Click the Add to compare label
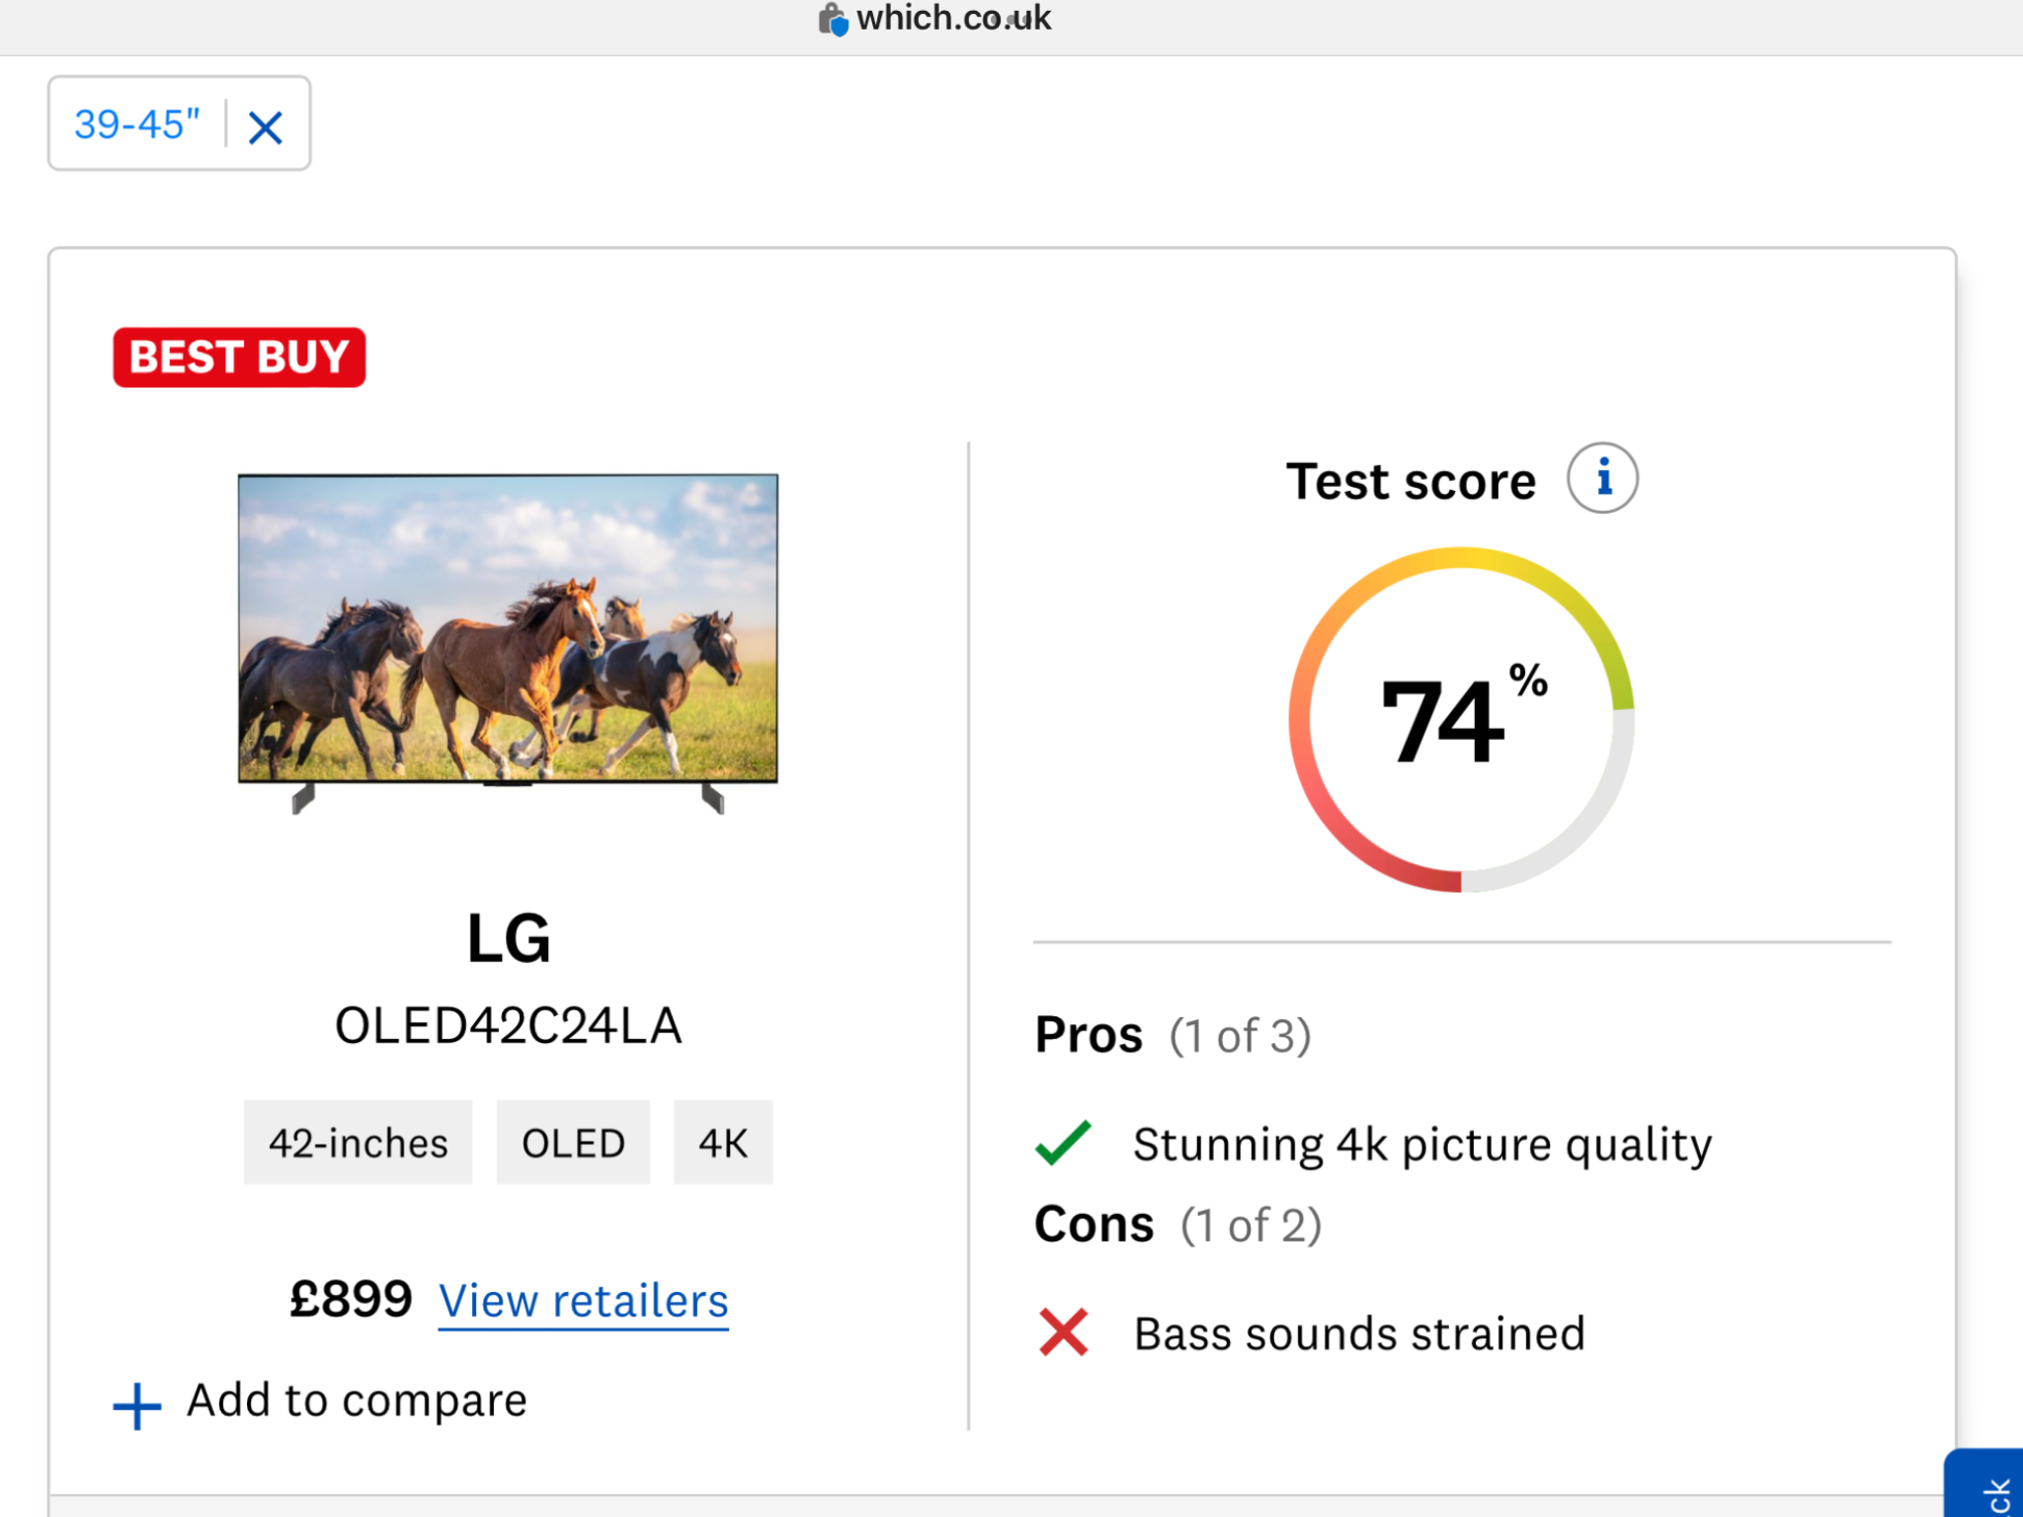This screenshot has width=2023, height=1517. coord(357,1400)
